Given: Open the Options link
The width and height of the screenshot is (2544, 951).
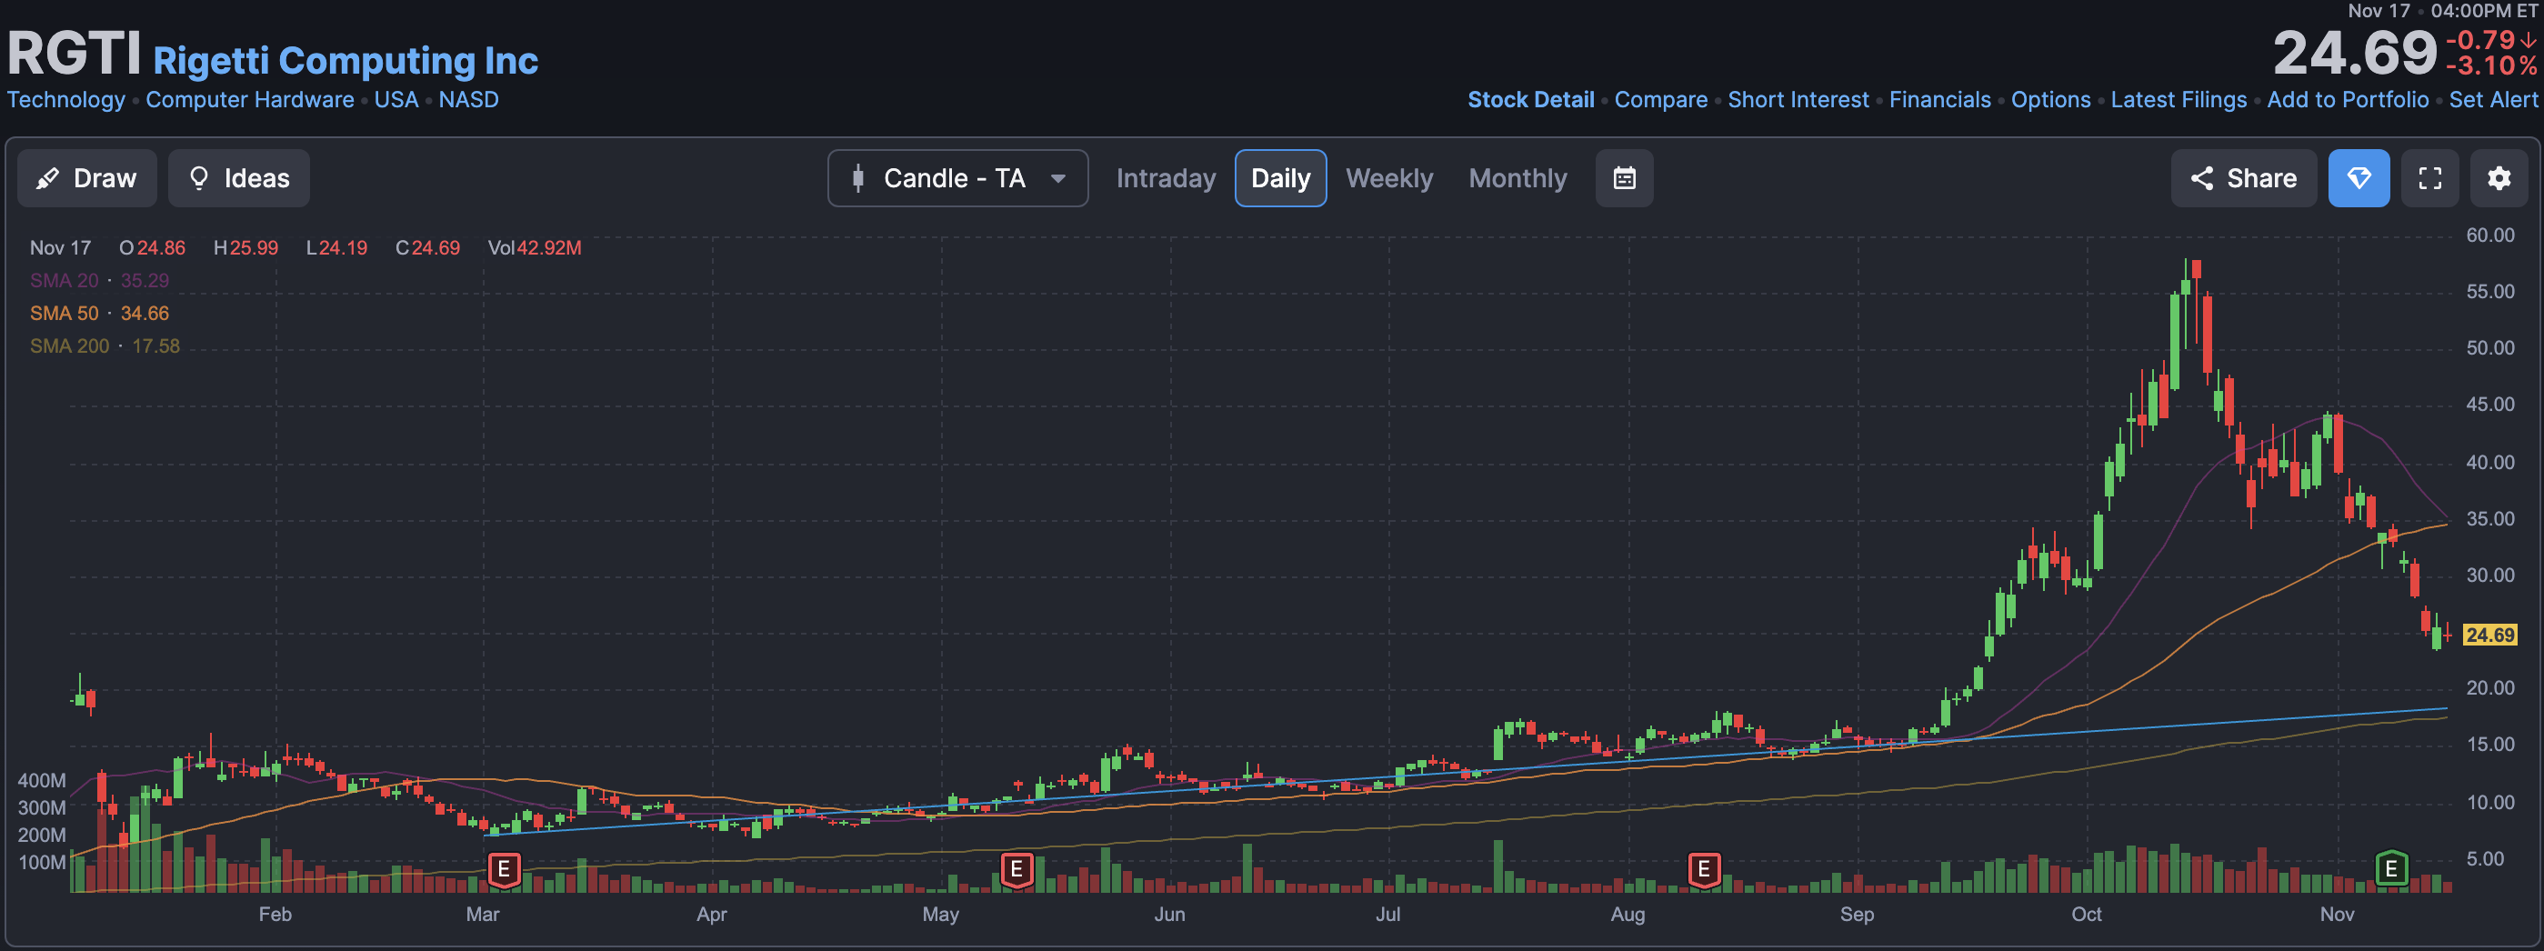Looking at the screenshot, I should click(x=2050, y=100).
